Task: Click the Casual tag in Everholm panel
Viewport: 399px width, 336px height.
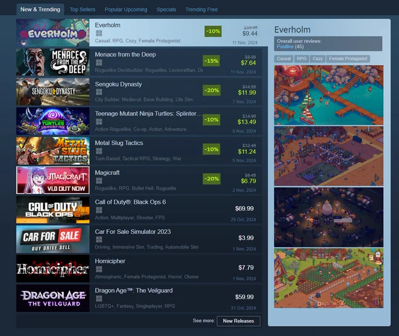Action: 284,59
